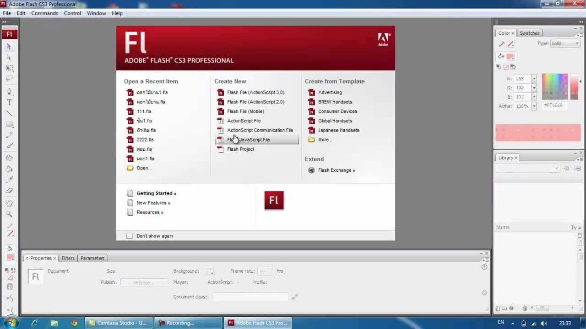Viewport: 586px width, 329px height.
Task: Open the Window menu
Action: point(97,13)
